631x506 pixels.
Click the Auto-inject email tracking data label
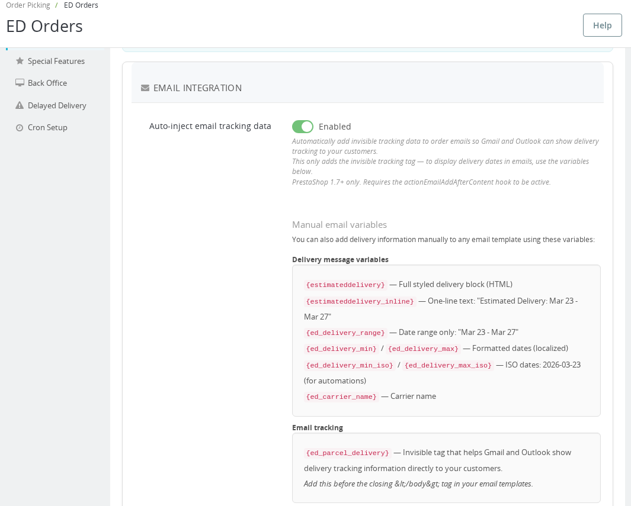[210, 126]
